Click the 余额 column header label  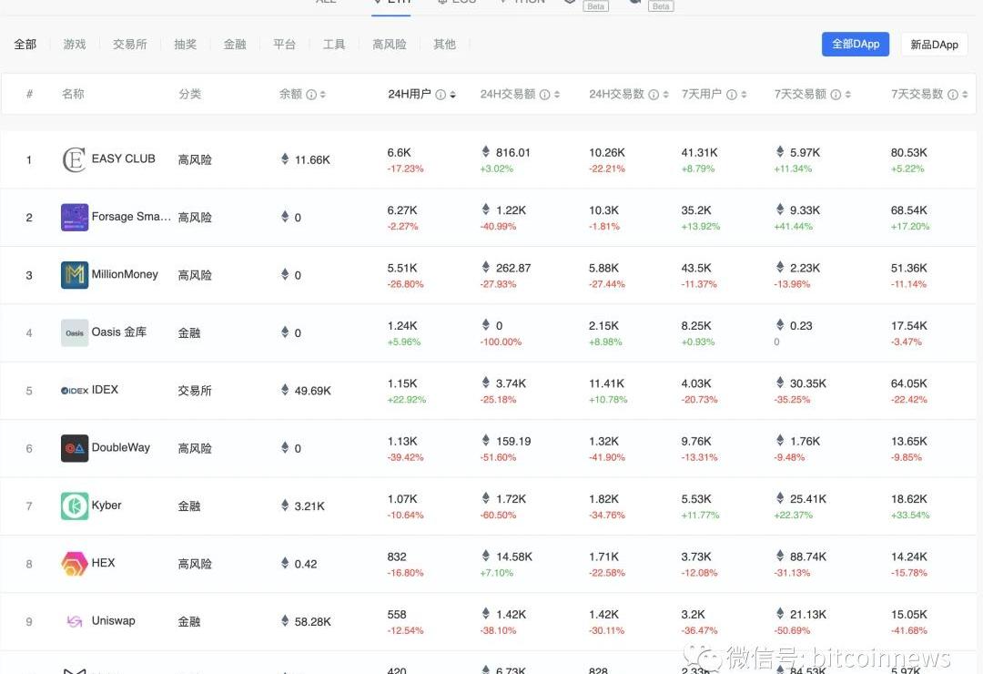[x=290, y=94]
